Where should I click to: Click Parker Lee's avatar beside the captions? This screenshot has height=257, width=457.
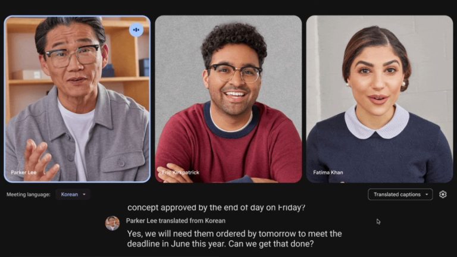[x=112, y=223]
